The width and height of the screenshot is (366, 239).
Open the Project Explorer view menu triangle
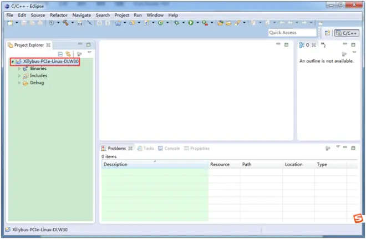89,53
